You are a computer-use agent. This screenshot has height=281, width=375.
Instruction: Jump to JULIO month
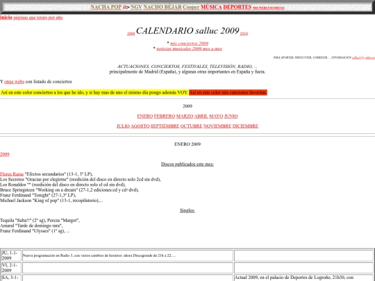[x=123, y=126]
